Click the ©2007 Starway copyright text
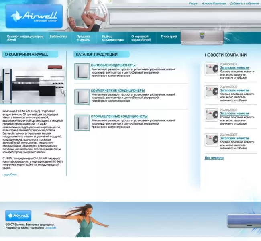The width and height of the screenshot is (261, 241). (x=30, y=225)
